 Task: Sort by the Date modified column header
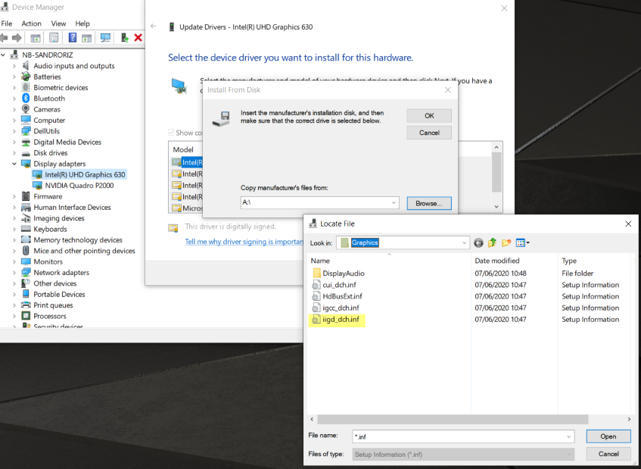coord(497,261)
